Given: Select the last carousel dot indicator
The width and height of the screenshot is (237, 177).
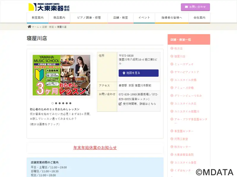Looking at the screenshot, I should click(70, 103).
